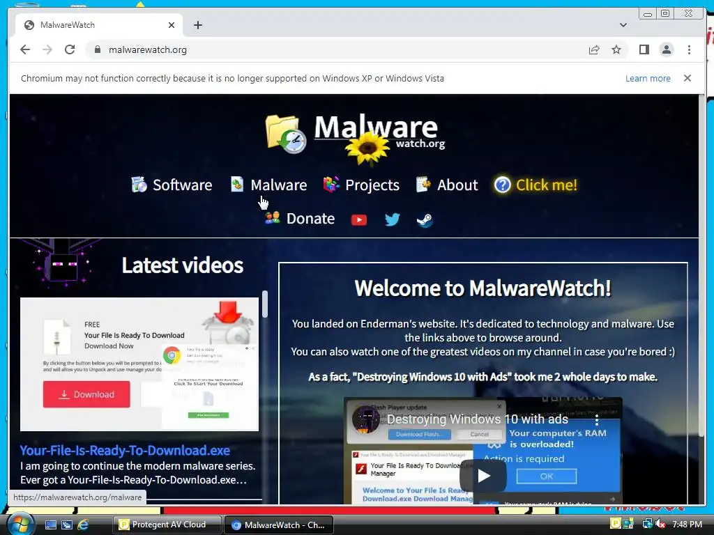Viewport: 714px width, 535px height.
Task: Click the 7:48 PM system clock
Action: (x=687, y=524)
